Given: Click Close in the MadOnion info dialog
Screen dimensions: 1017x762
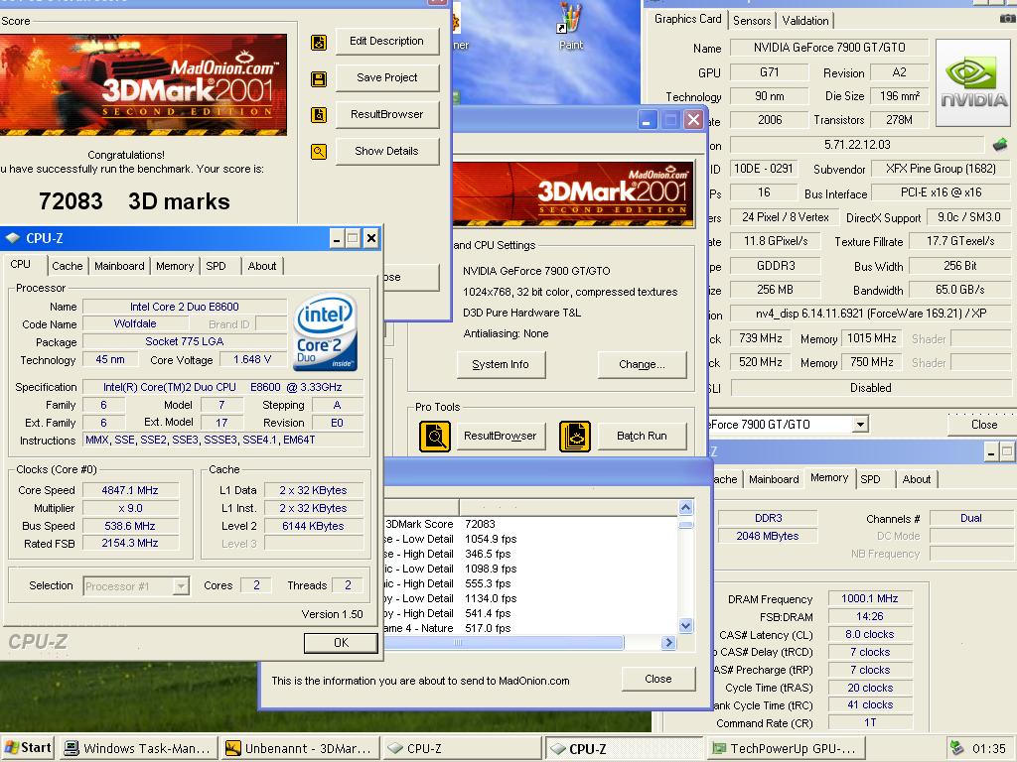Looking at the screenshot, I should (658, 679).
